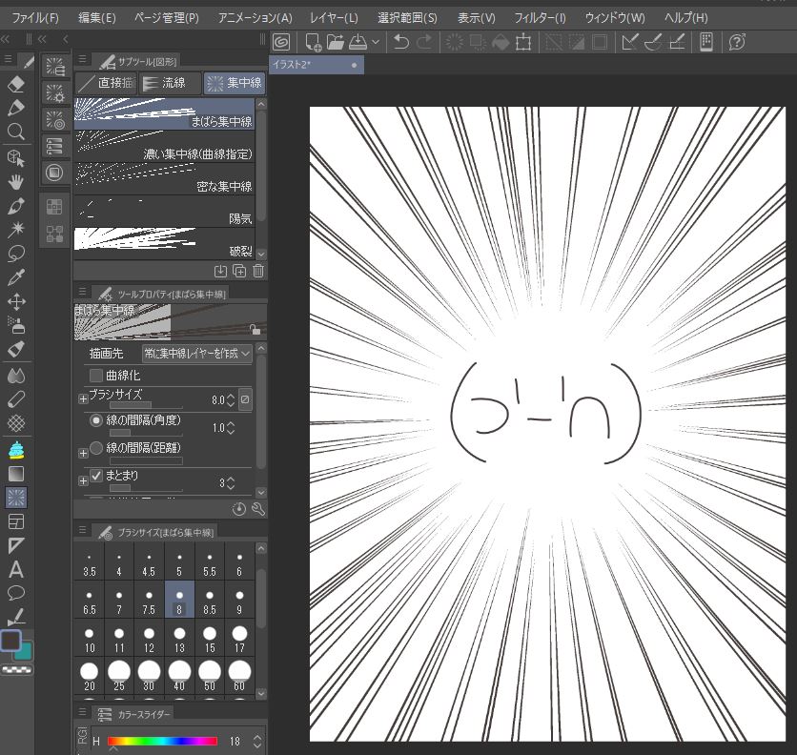Select the Eraser tool in the toolbar
Screen dimensions: 797x755
point(15,84)
